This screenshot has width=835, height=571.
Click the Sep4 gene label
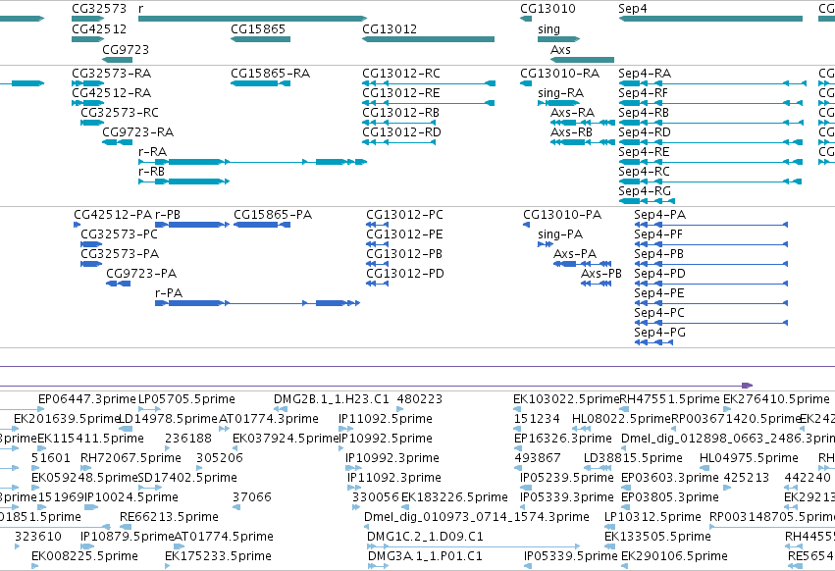[632, 9]
